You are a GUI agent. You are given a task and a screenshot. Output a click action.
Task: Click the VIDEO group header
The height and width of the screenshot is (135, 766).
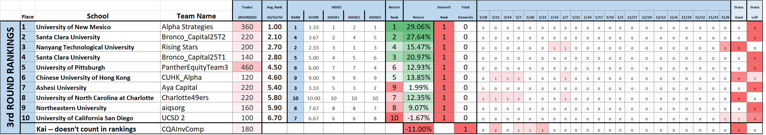pos(336,7)
